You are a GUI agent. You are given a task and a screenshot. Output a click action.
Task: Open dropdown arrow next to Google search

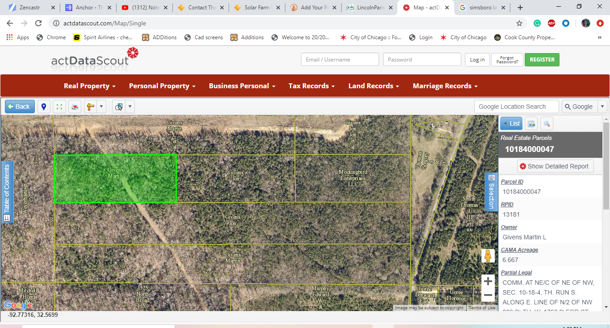(x=602, y=107)
